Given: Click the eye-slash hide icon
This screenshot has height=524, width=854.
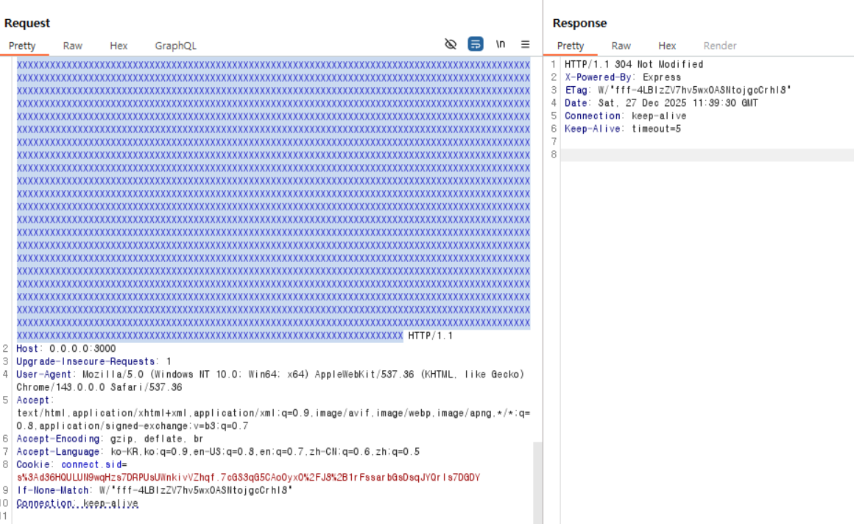Looking at the screenshot, I should pyautogui.click(x=451, y=44).
